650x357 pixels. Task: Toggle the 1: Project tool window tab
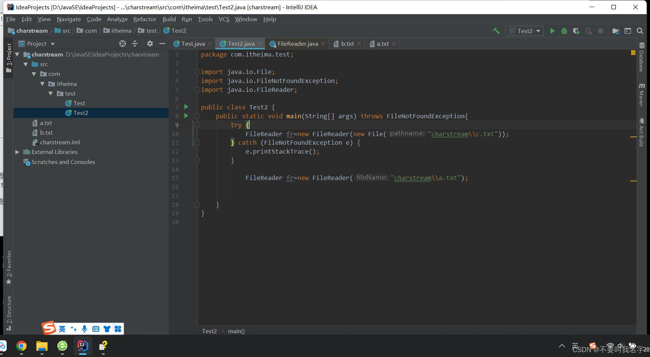[x=9, y=58]
